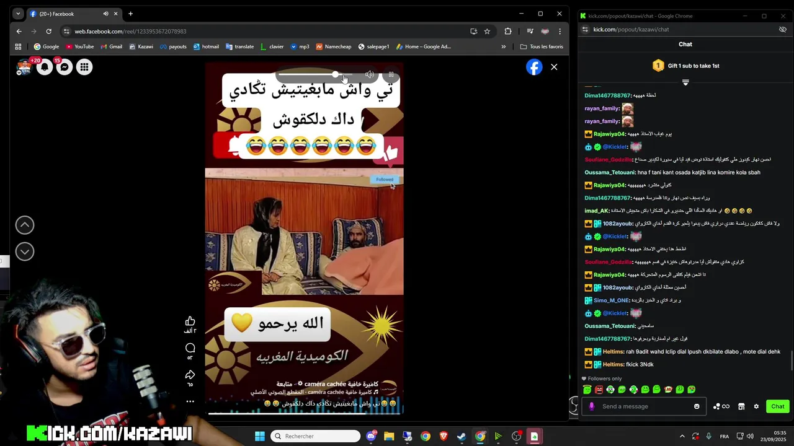This screenshot has width=794, height=446.
Task: Open the YouTube bookmark
Action: coord(79,46)
